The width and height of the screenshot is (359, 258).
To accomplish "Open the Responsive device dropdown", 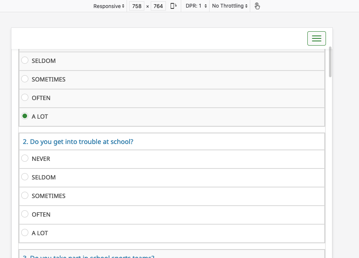I will 109,6.
